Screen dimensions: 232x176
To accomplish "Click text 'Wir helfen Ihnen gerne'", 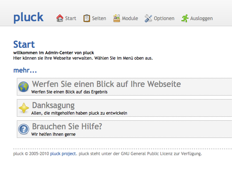I will click(x=53, y=134).
